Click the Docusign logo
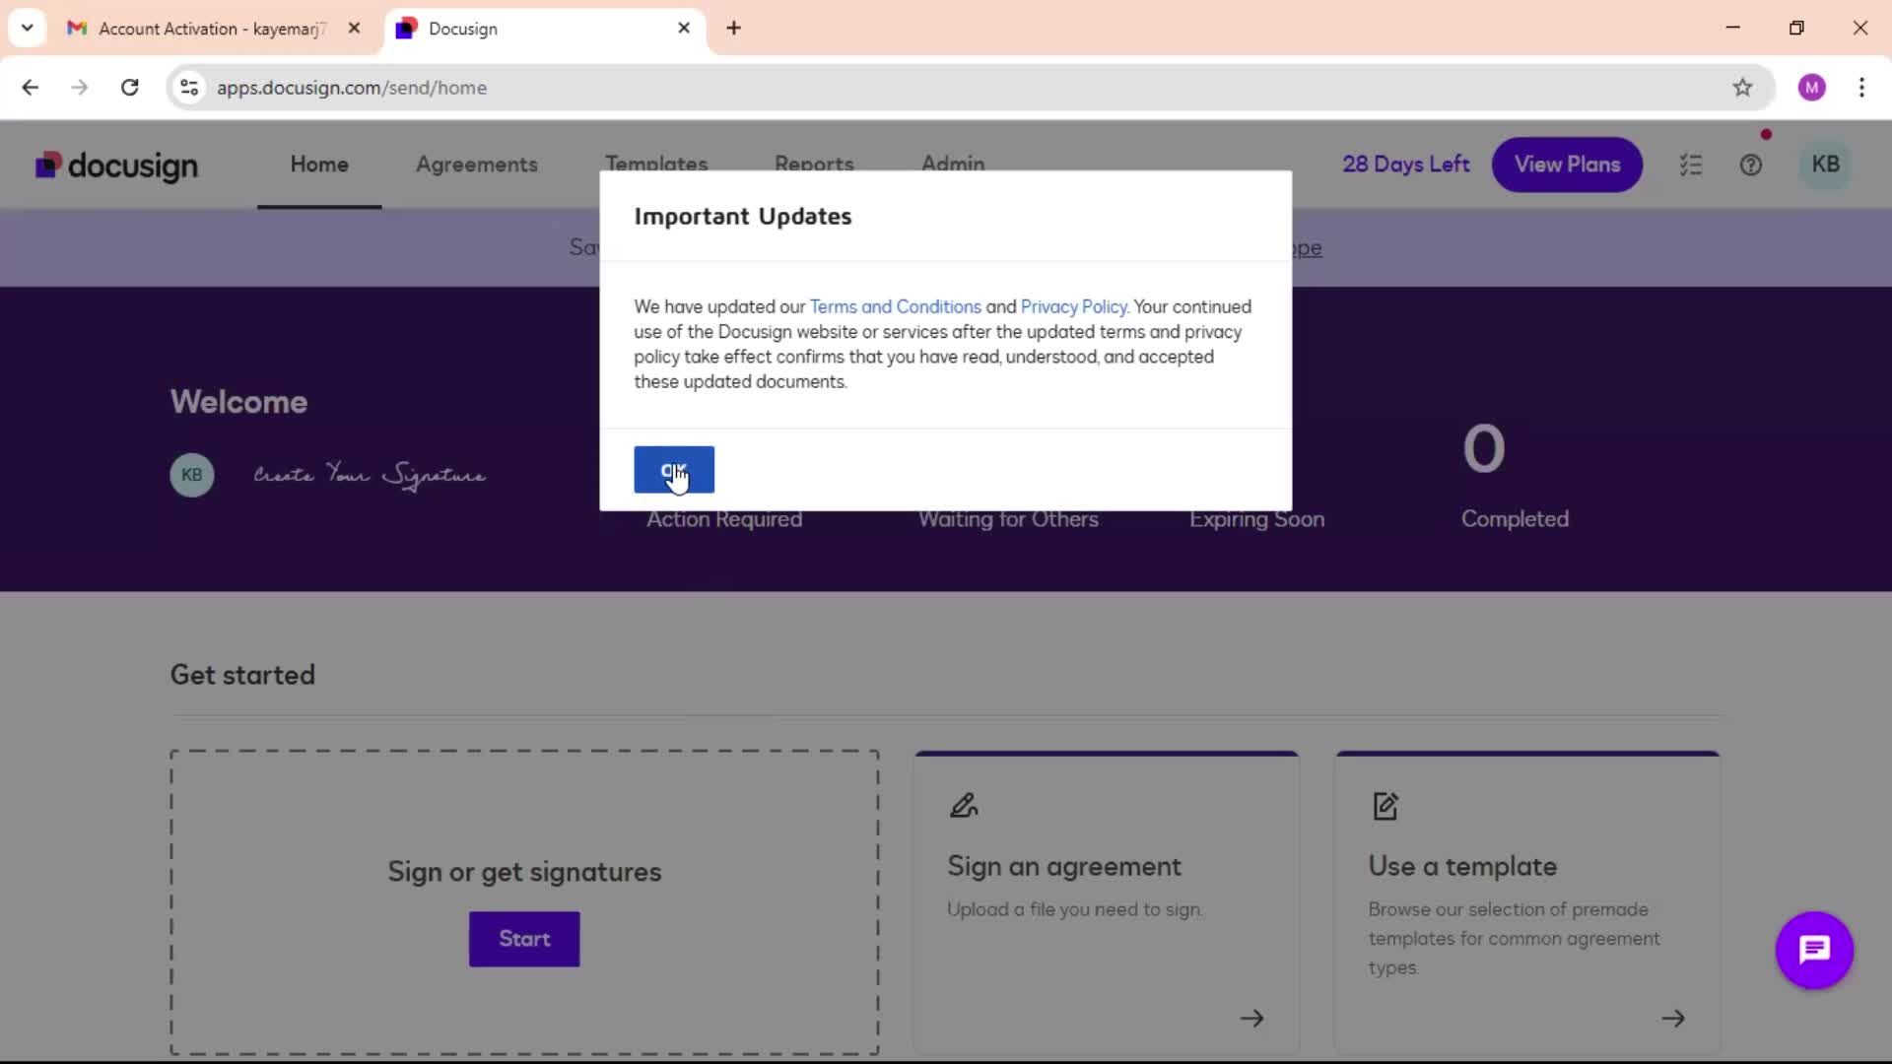1892x1064 pixels. [116, 166]
